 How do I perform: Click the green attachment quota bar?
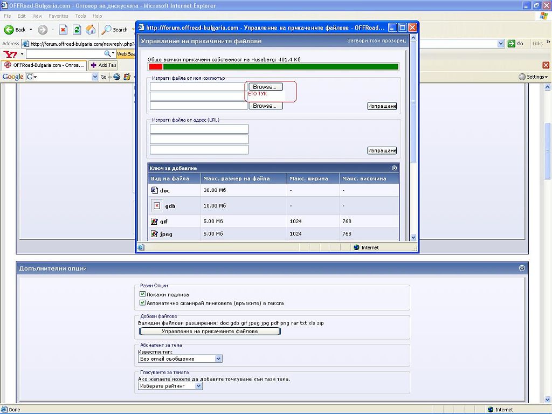pos(280,67)
